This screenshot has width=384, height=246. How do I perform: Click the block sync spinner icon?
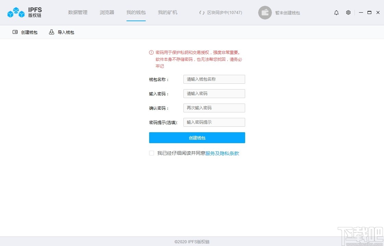tap(202, 12)
